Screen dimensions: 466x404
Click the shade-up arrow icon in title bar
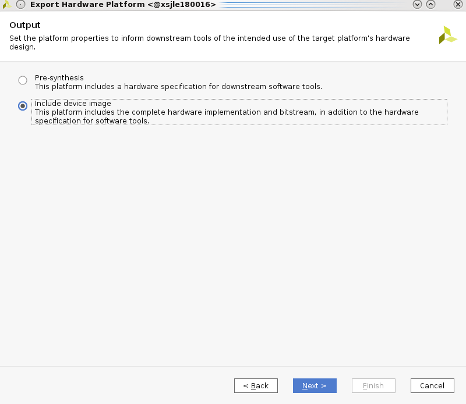coord(430,5)
